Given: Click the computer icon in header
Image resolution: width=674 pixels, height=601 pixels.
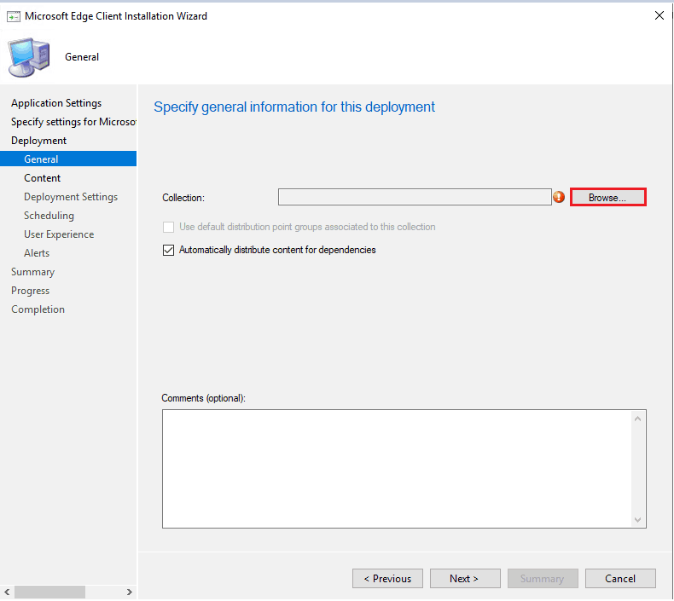Looking at the screenshot, I should coord(29,57).
